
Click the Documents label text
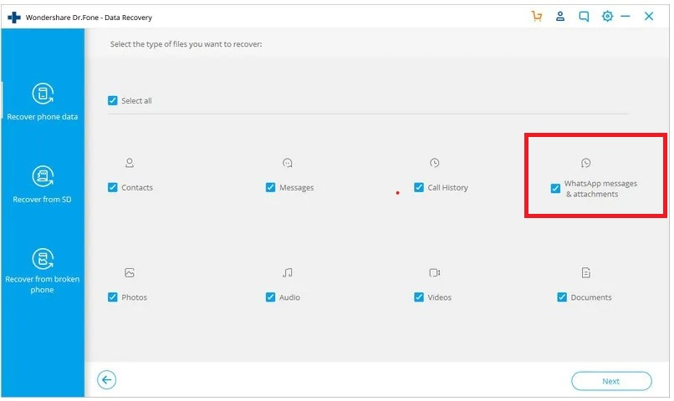[x=591, y=297]
